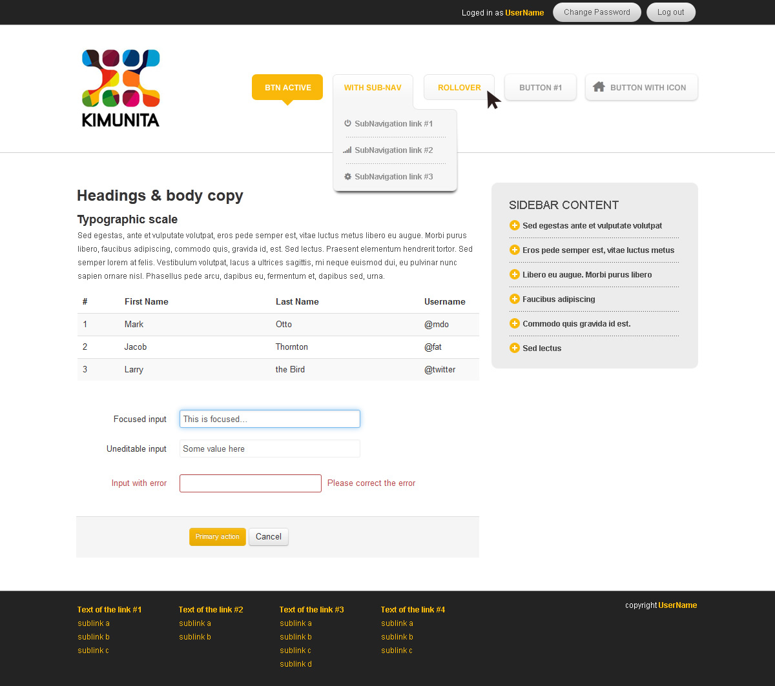The width and height of the screenshot is (775, 686).
Task: Click the Primary action button
Action: pos(218,537)
